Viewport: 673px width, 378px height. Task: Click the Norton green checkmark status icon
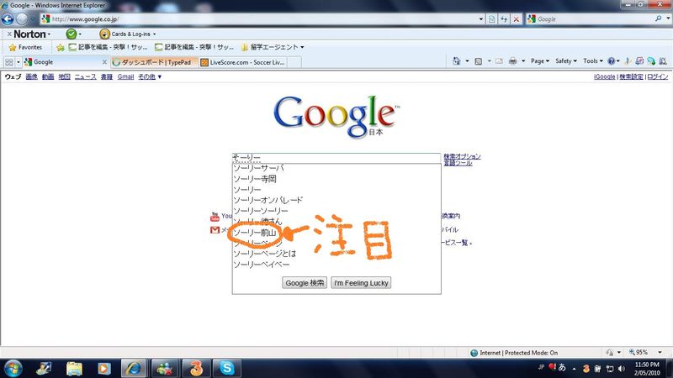tap(72, 34)
